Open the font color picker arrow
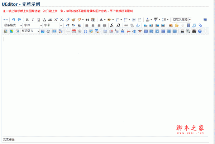This screenshot has width=215, height=144. tap(105, 20)
